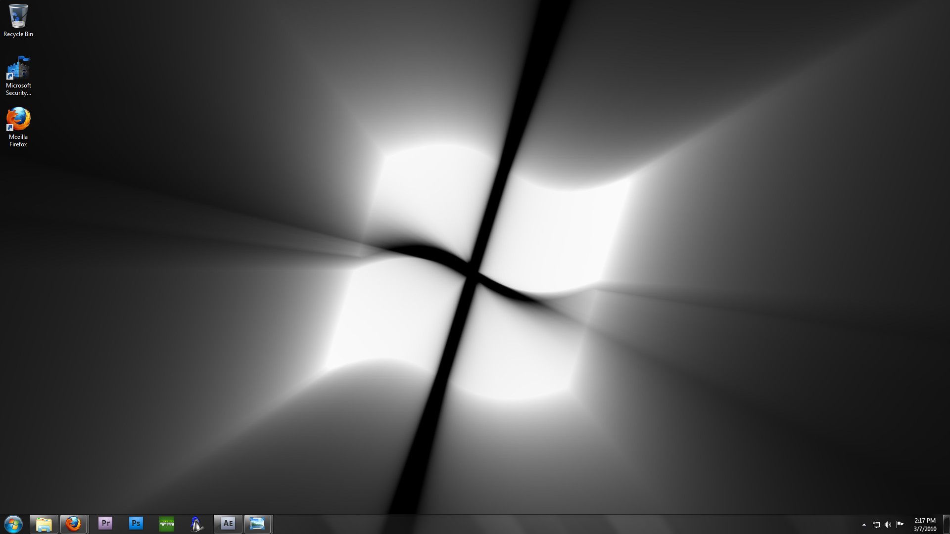Open the Recycle Bin
The image size is (950, 534).
click(x=18, y=16)
